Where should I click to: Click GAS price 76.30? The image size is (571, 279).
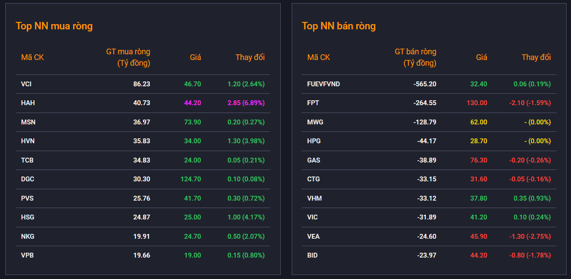[x=479, y=160]
